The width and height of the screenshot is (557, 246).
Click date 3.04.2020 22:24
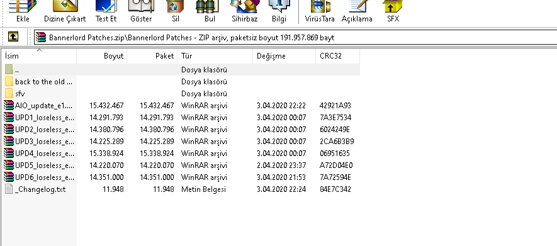(x=281, y=189)
